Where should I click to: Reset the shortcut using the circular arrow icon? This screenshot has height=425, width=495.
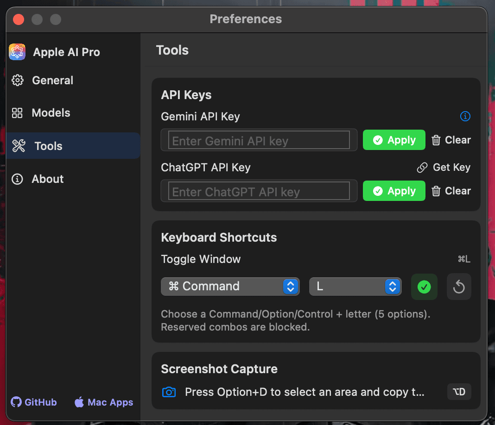[x=459, y=287]
